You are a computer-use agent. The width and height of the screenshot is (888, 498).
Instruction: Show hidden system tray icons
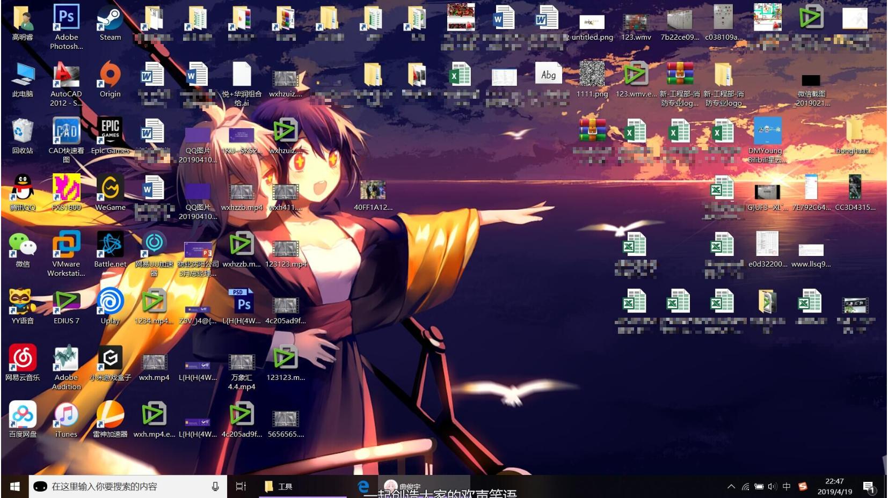(731, 487)
